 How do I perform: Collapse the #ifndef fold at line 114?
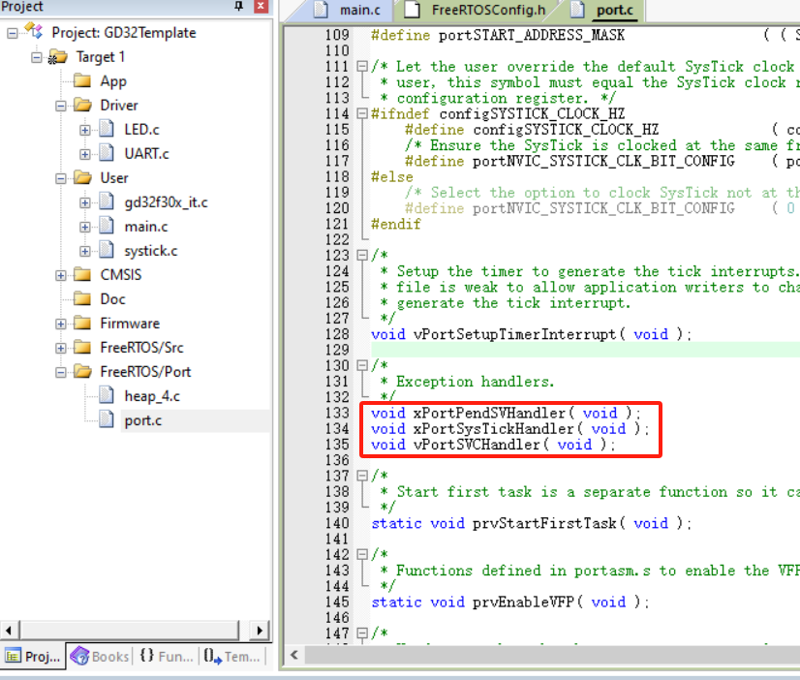[362, 113]
